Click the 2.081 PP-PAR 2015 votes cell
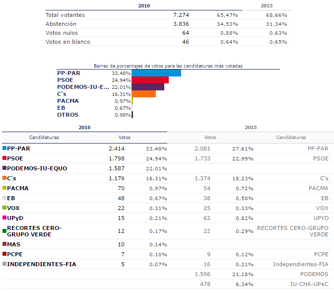The width and height of the screenshot is (334, 293). click(x=202, y=148)
